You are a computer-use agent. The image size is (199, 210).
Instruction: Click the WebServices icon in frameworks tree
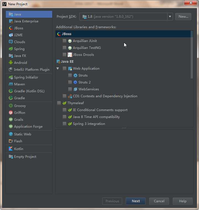click(x=75, y=89)
